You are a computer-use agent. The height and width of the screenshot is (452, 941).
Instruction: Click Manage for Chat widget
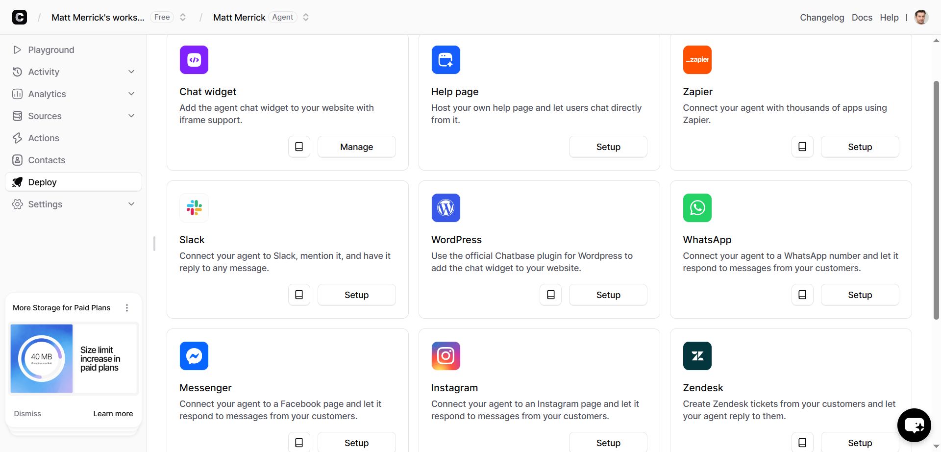pyautogui.click(x=357, y=147)
